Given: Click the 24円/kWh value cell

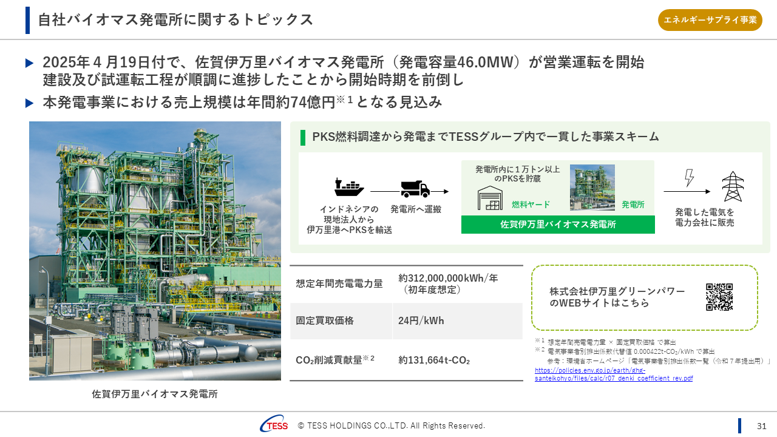Looking at the screenshot, I should pyautogui.click(x=421, y=320).
